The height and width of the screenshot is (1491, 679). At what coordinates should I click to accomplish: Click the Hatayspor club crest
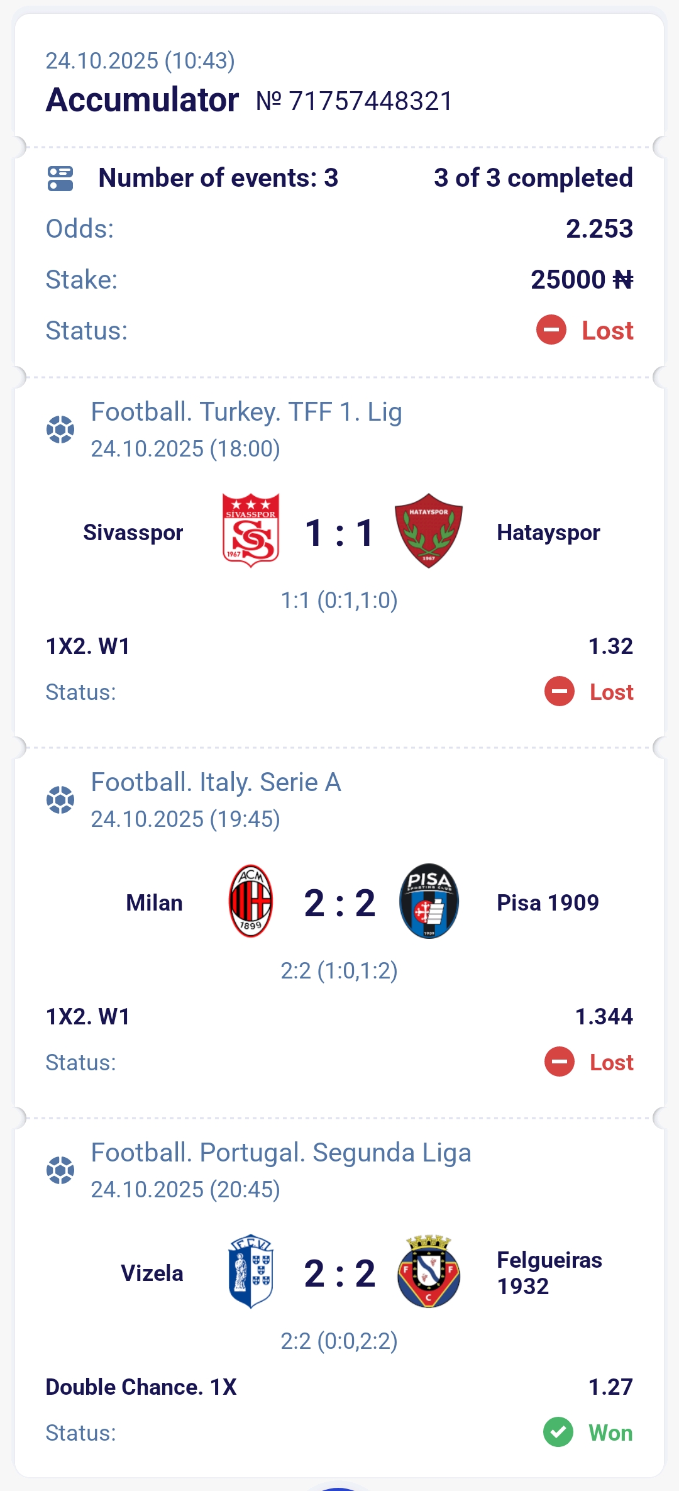[x=429, y=531]
